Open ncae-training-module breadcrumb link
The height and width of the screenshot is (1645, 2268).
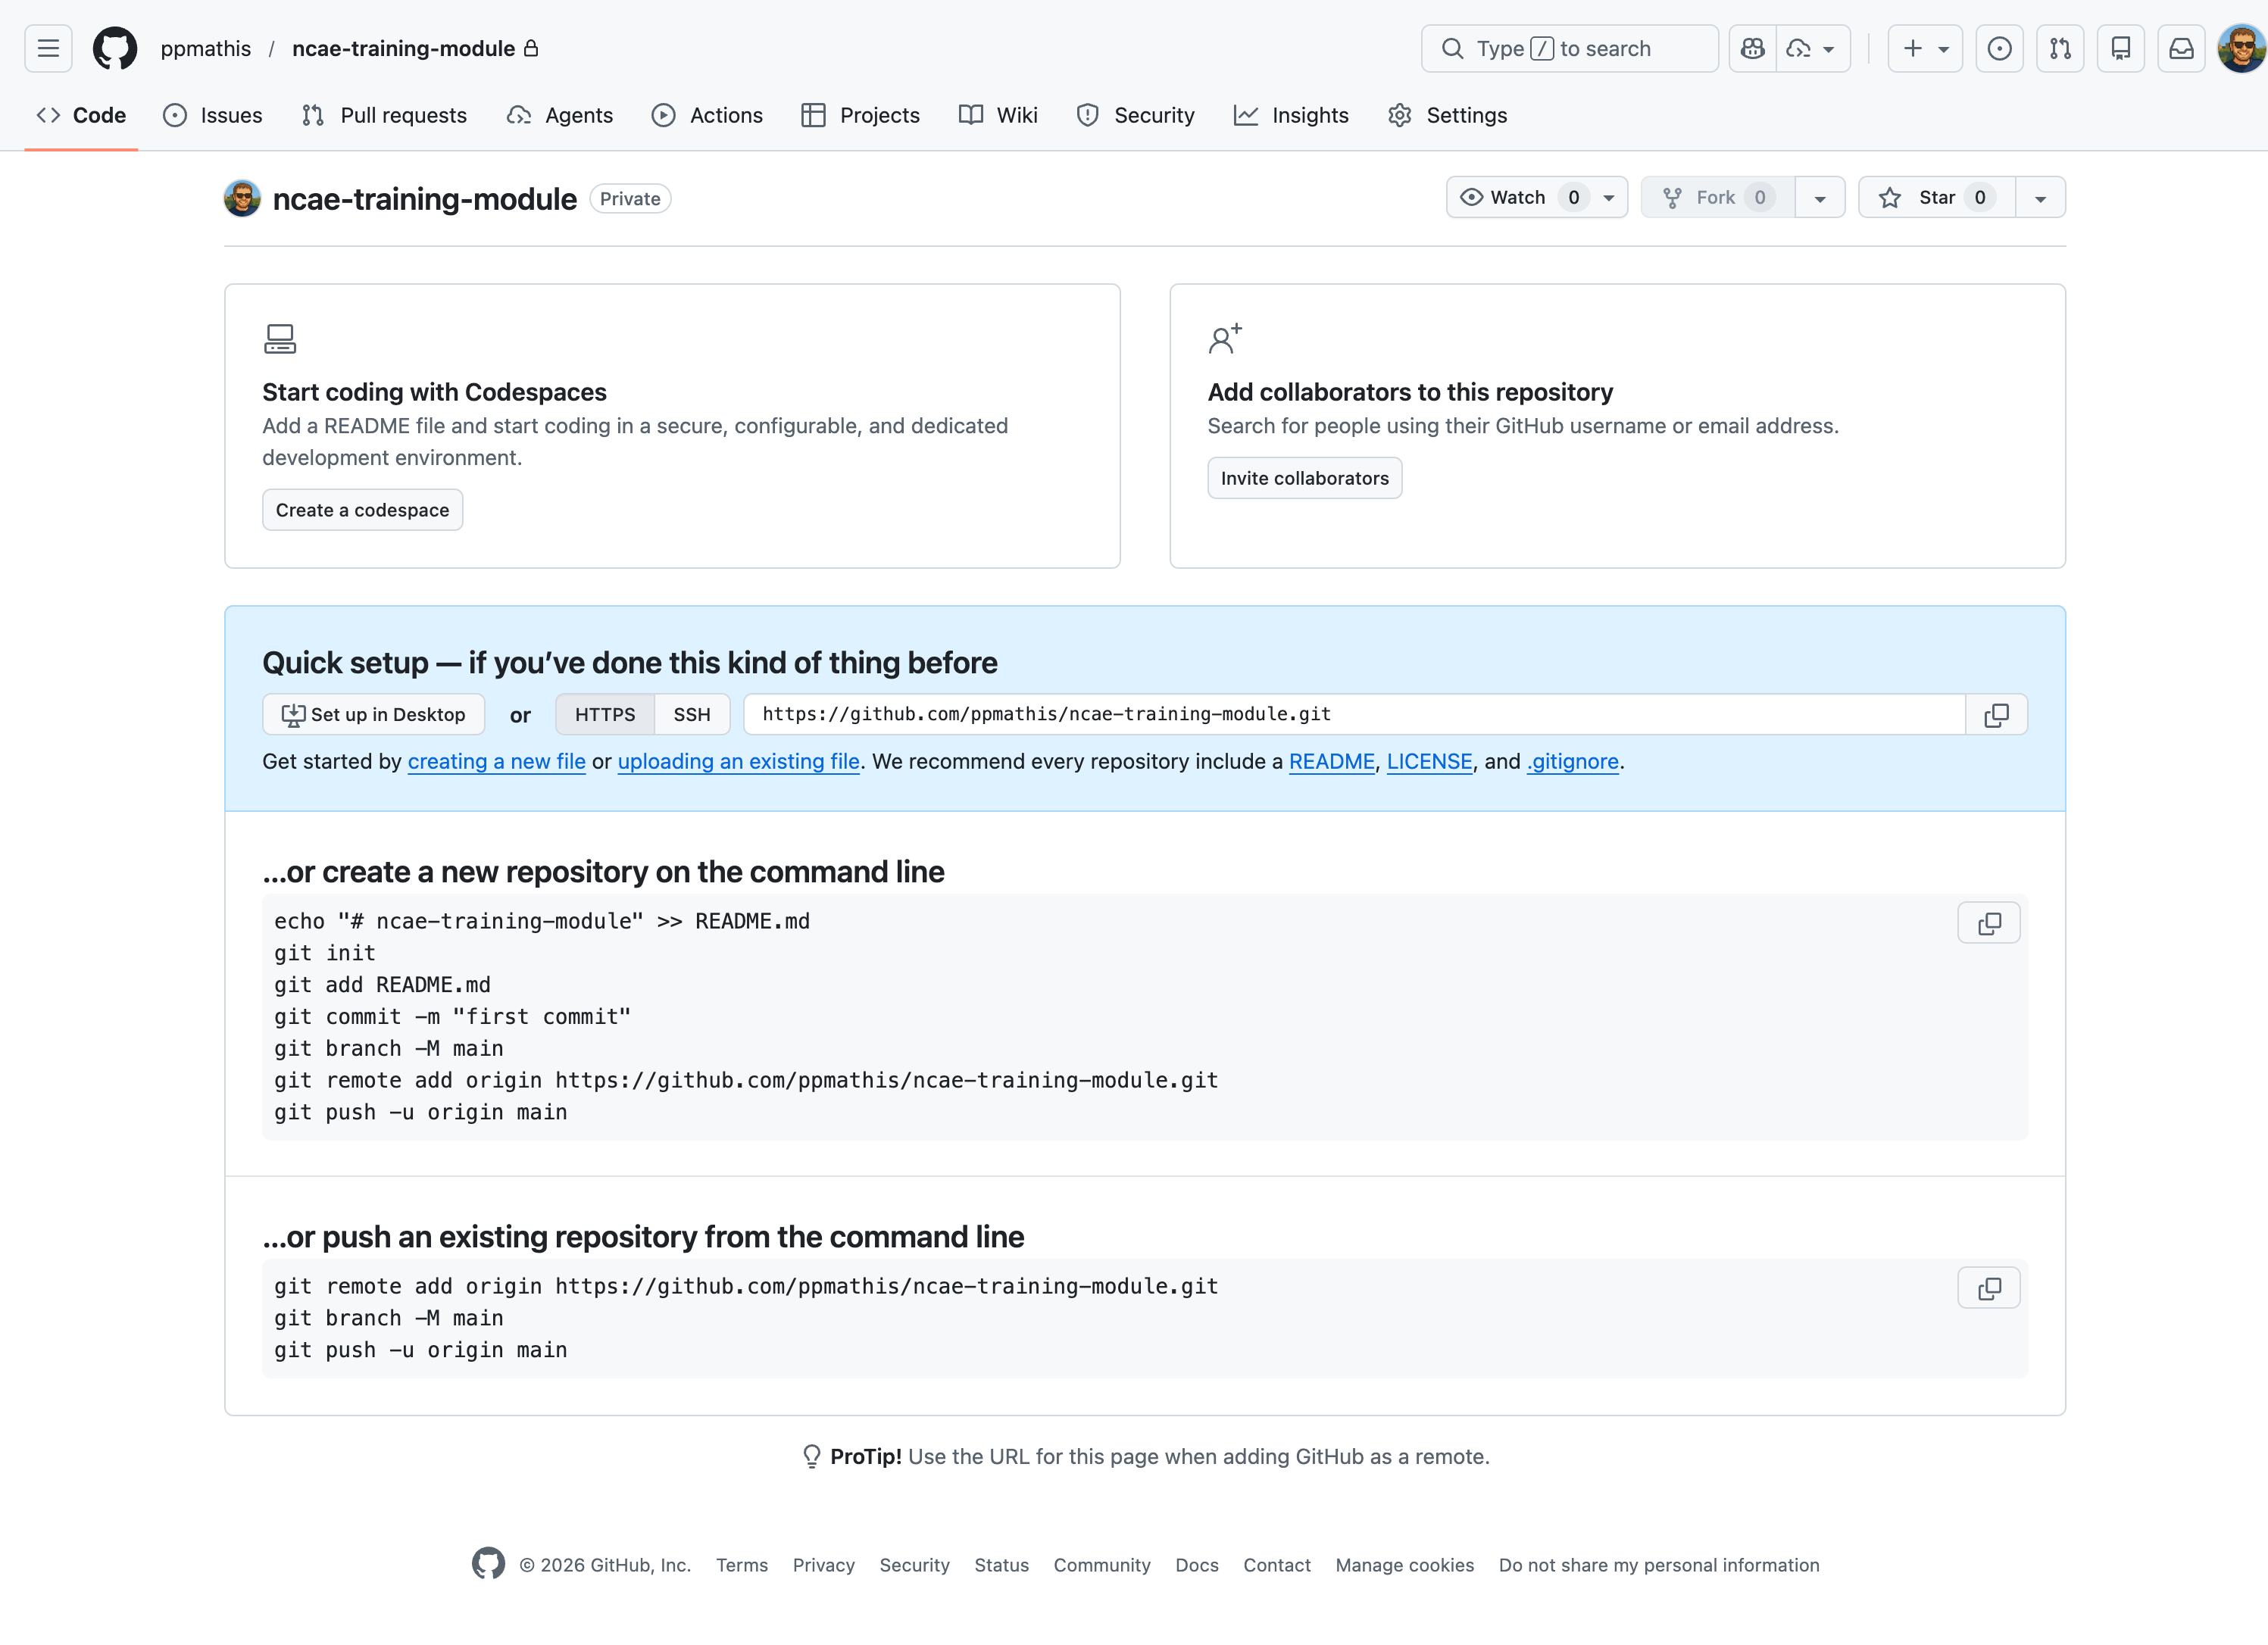404,48
